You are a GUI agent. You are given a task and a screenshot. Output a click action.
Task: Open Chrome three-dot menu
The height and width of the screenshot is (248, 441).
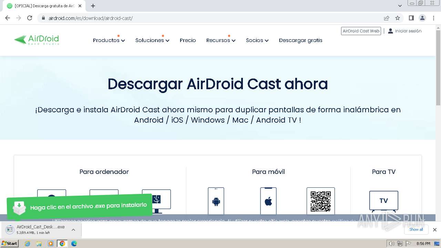[433, 18]
